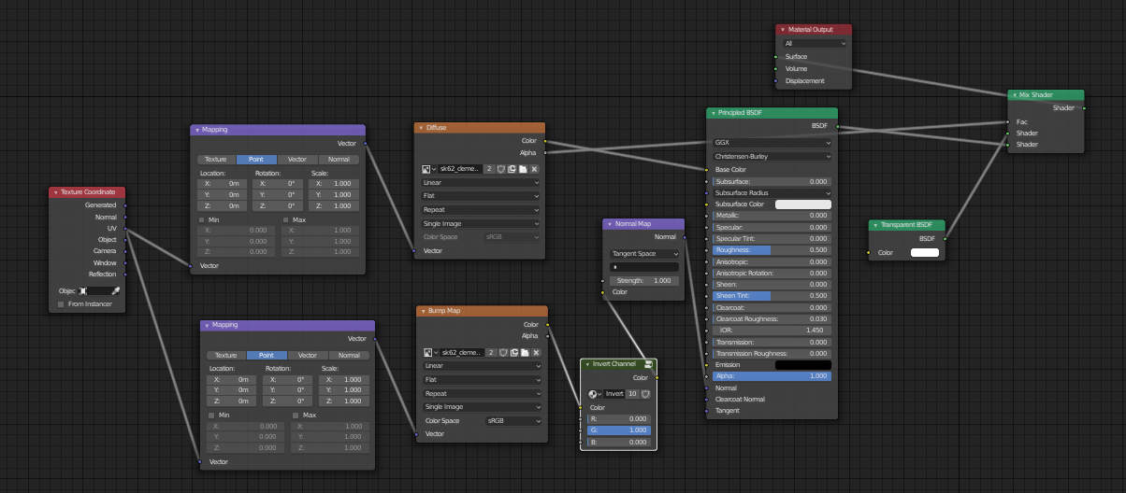This screenshot has height=493, width=1126.
Task: Open Linear interpolation dropdown in Diffuse node
Action: point(481,183)
